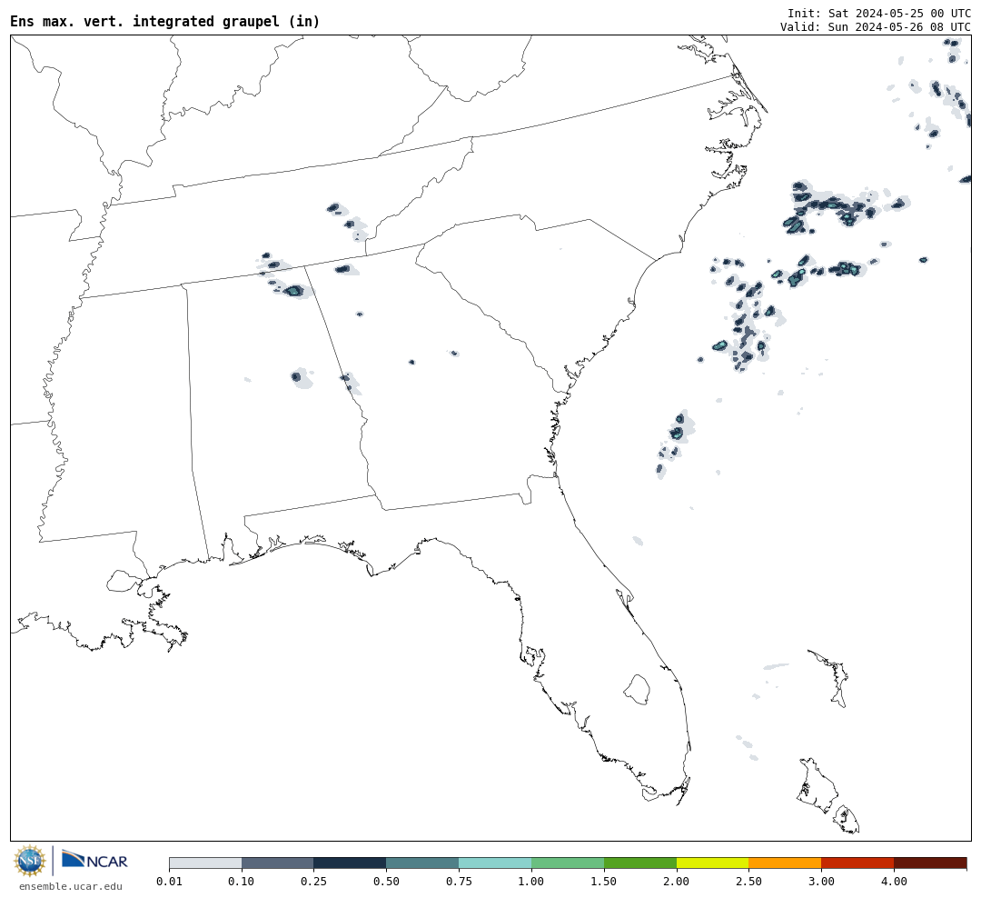The width and height of the screenshot is (981, 898).
Task: Click the 0.10 colorbar label
Action: tap(242, 882)
